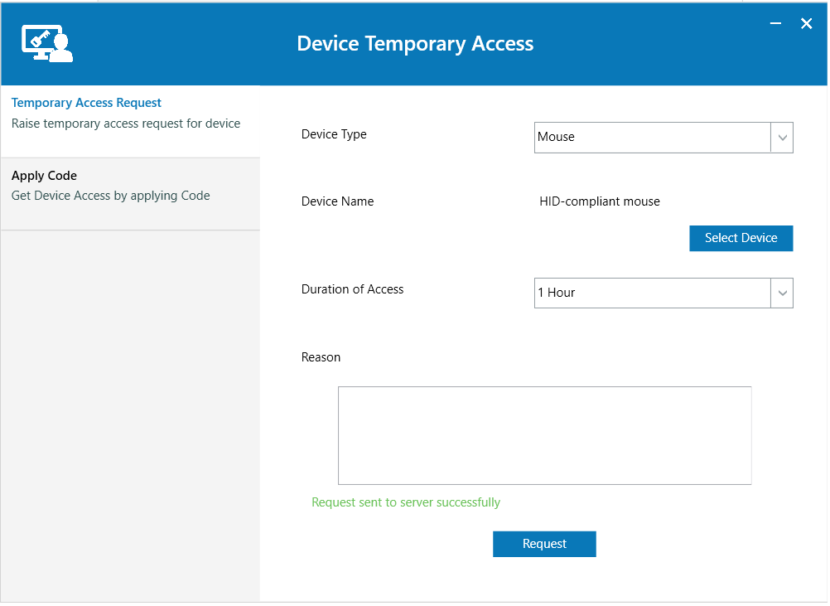Viewport: 830px width, 606px height.
Task: Focus the Reason text box
Action: [x=544, y=435]
